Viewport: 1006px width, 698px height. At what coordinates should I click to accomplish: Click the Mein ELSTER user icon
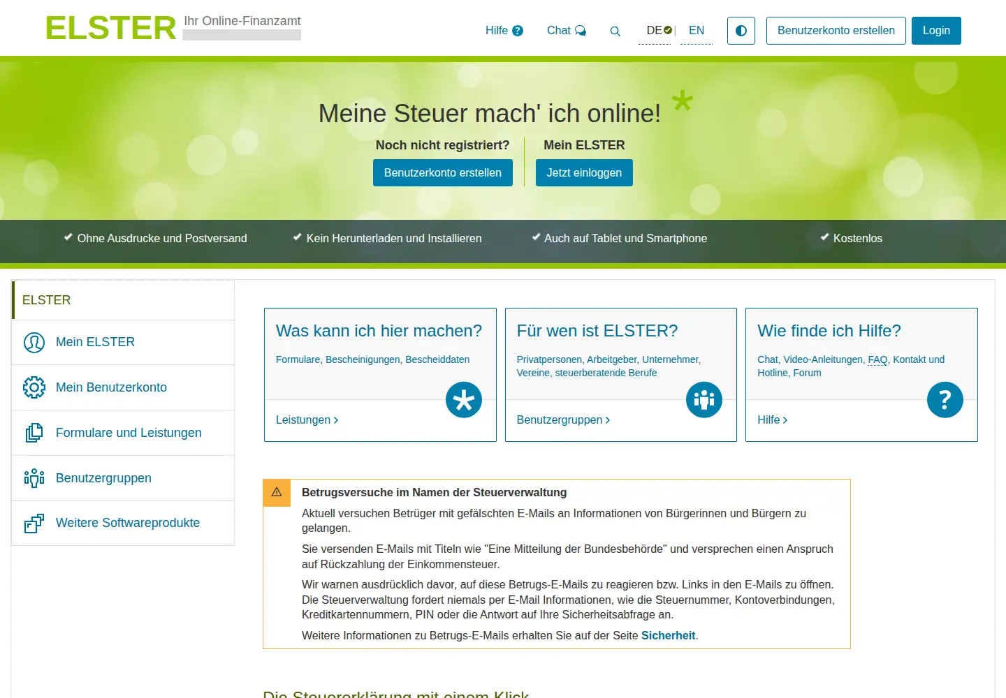pos(34,342)
